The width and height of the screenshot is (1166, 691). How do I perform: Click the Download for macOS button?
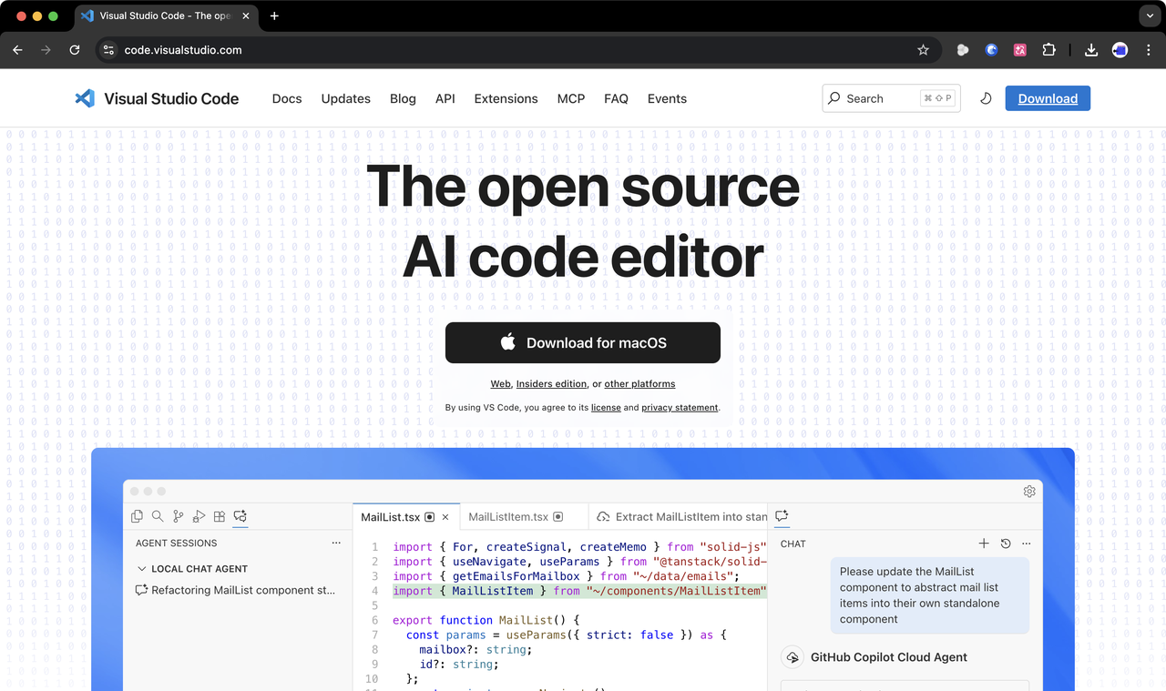click(583, 342)
